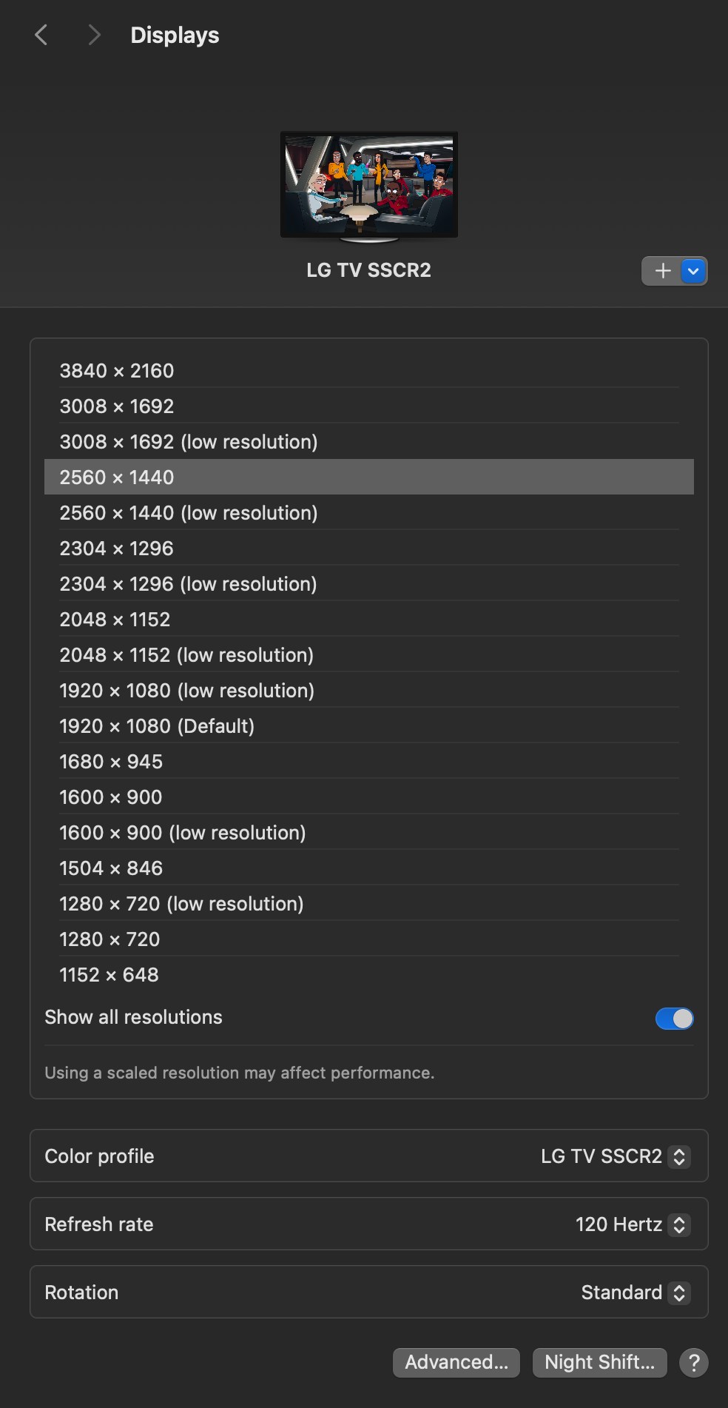This screenshot has height=1408, width=728.
Task: Turn off Show all resolutions switch
Action: click(x=674, y=1019)
